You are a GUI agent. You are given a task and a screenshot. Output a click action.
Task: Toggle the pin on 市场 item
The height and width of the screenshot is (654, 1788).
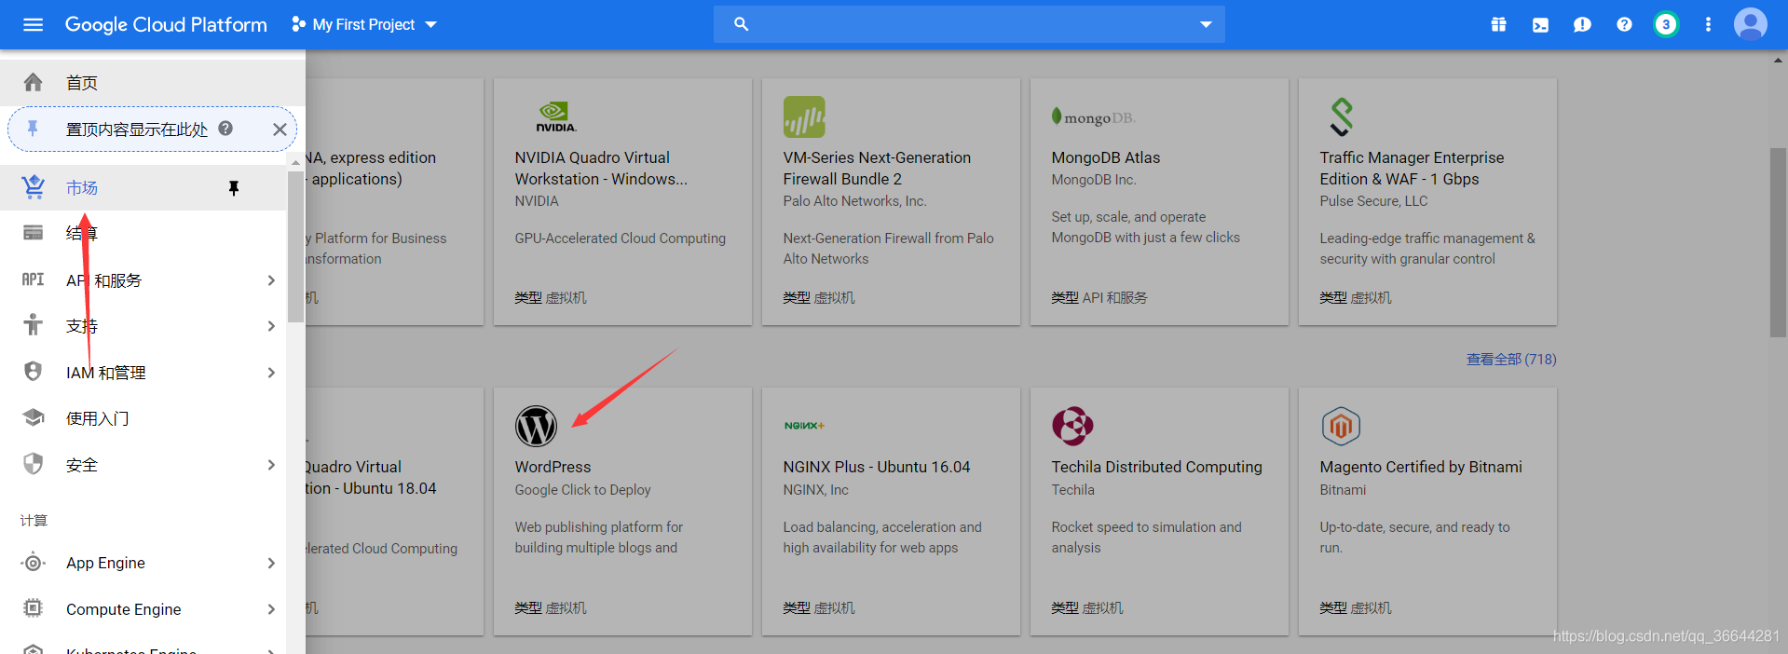click(234, 188)
